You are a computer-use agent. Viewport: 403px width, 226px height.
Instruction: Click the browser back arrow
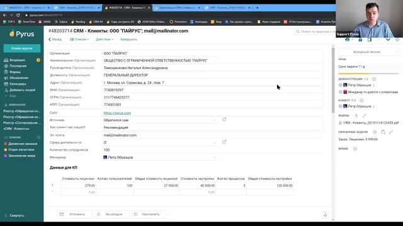pyautogui.click(x=5, y=15)
